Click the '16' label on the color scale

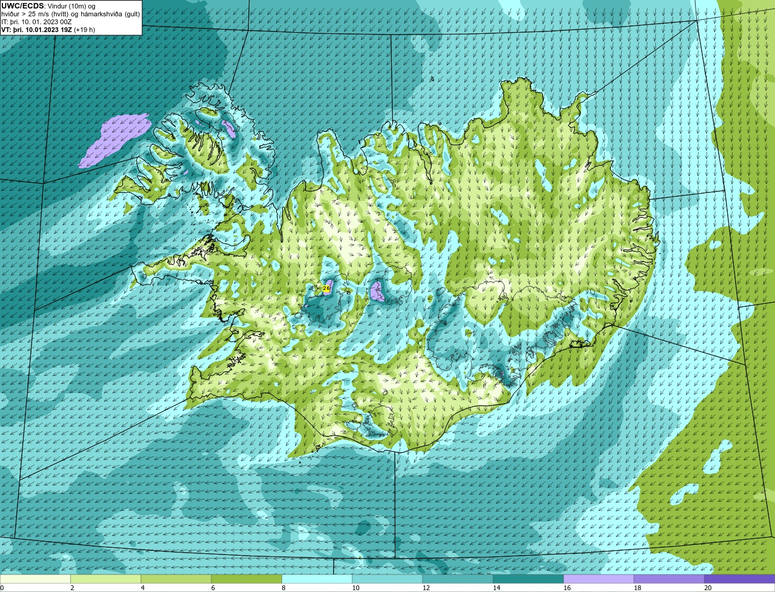pyautogui.click(x=567, y=588)
